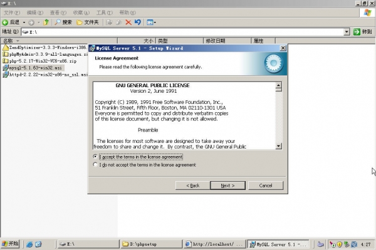Image resolution: width=376 pixels, height=250 pixels.
Task: Click the Move To icon in toolbar
Action: (x=109, y=23)
